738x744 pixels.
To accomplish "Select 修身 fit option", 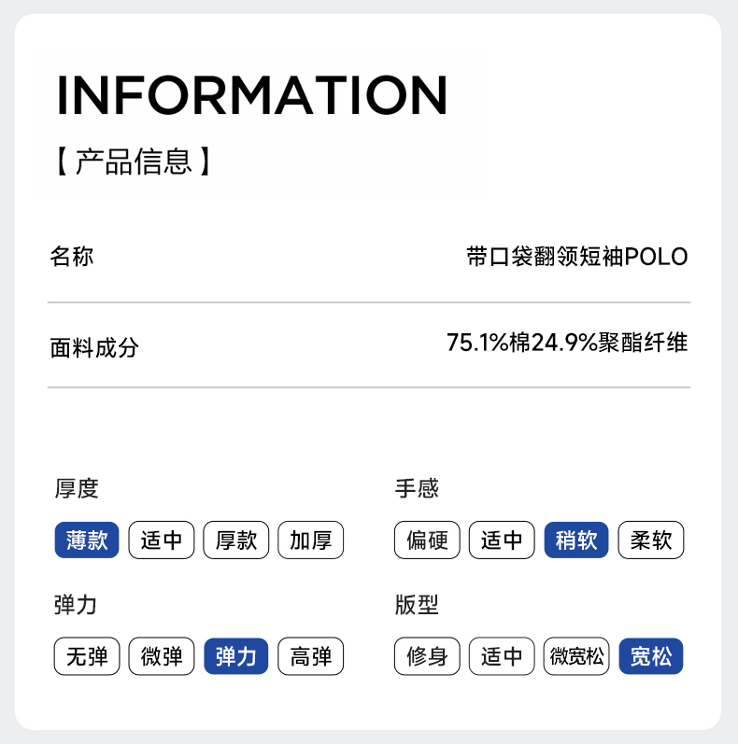I will (428, 656).
